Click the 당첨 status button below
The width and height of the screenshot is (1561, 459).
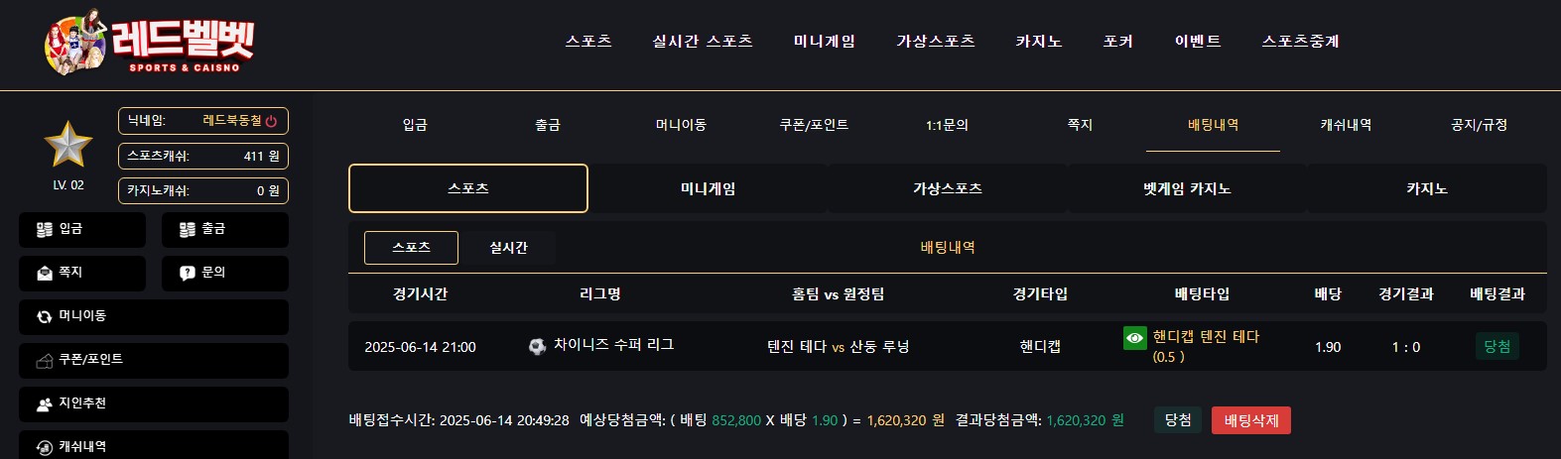click(x=1178, y=420)
